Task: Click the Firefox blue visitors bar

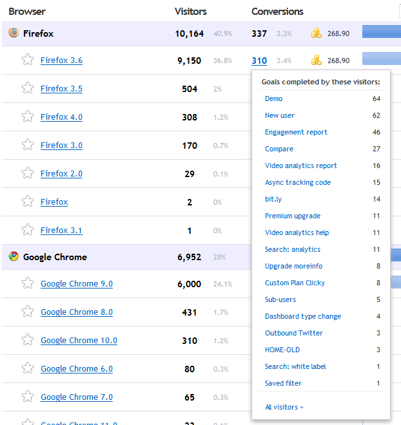Action: [x=381, y=32]
